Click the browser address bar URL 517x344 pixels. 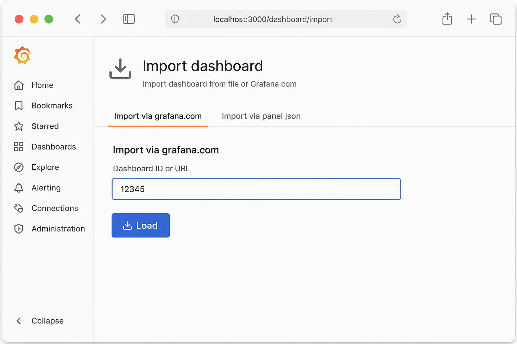pyautogui.click(x=273, y=19)
